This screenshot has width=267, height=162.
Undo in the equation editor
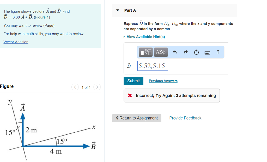point(174,52)
